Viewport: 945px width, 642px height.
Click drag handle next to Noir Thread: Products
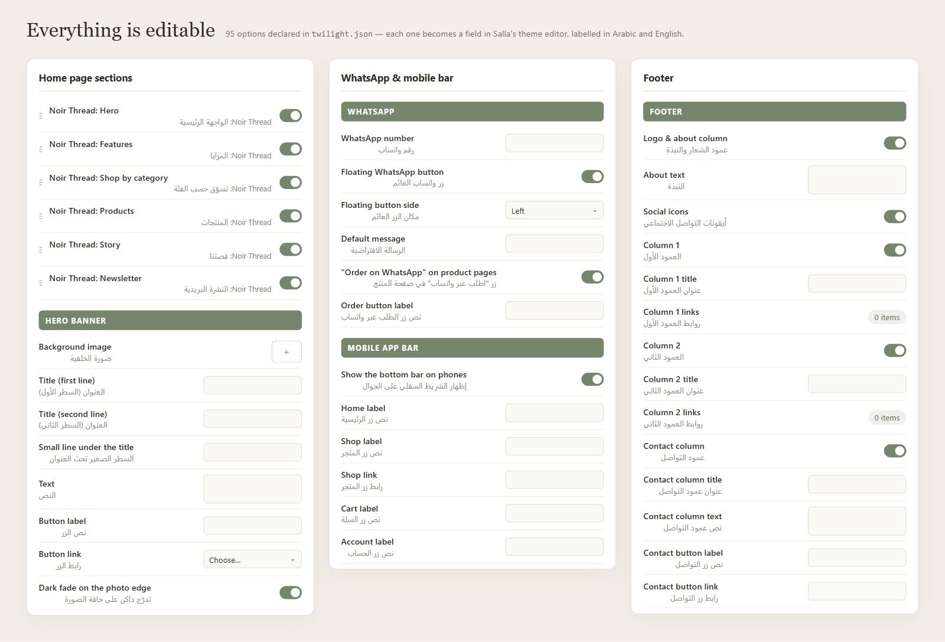pos(41,216)
